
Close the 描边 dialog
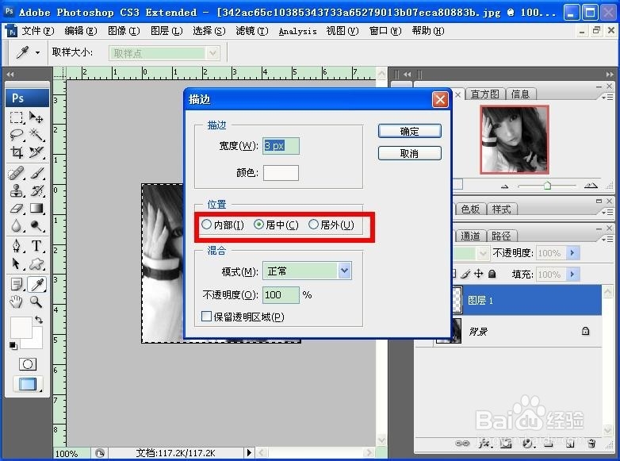pos(440,99)
